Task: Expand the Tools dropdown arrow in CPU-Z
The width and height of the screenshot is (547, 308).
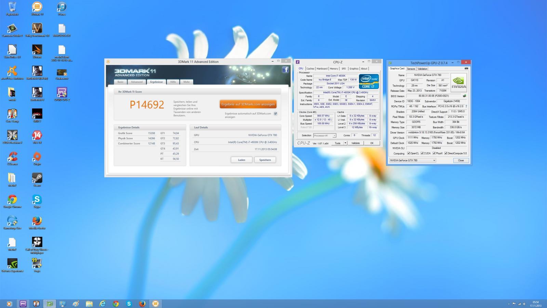Action: point(345,143)
